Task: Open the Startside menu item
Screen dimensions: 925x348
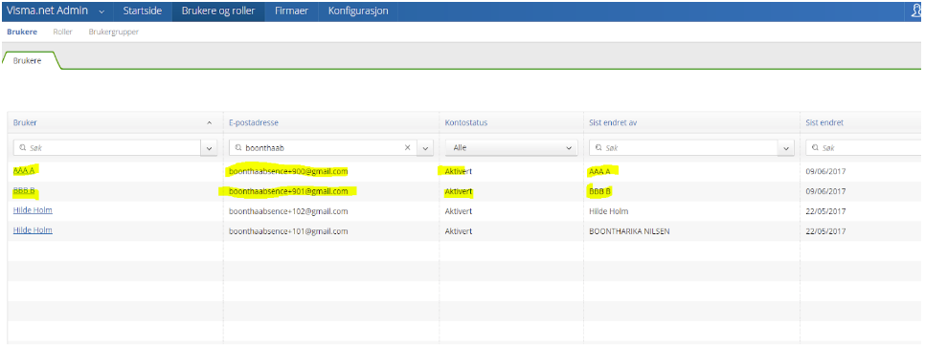Action: pos(142,11)
